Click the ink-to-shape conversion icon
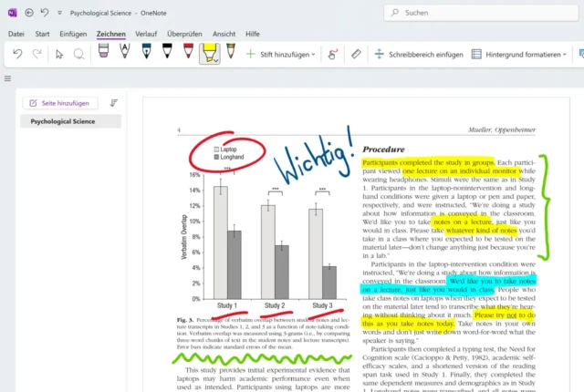The width and height of the screenshot is (584, 392). (331, 54)
